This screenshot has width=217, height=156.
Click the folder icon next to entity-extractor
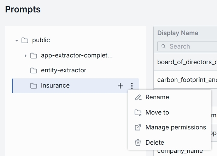34,71
